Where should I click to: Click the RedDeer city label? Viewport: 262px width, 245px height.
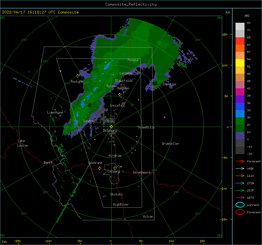[x=123, y=88]
